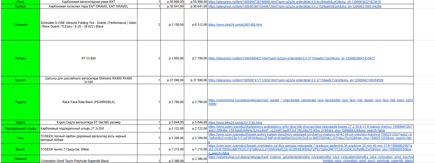Viewport: 435px width, 163px height.
Task: Select 'Race Face Ride Black (PD20RIDBLK)' cell
Action: (x=88, y=102)
